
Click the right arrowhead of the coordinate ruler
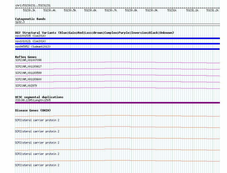[219, 8]
